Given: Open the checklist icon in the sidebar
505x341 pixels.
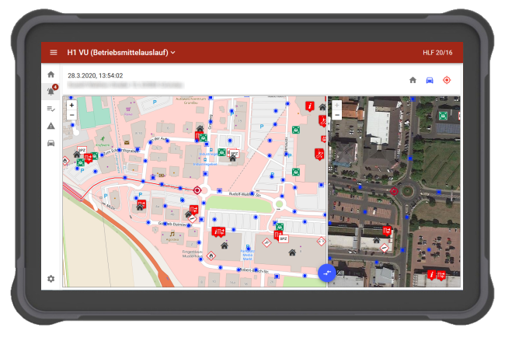Looking at the screenshot, I should [x=50, y=109].
